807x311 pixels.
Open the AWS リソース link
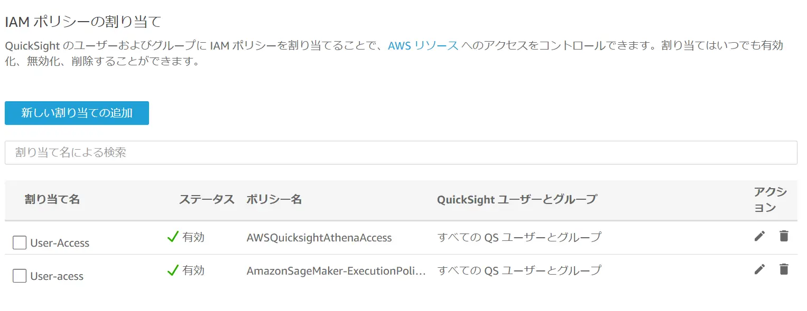423,45
